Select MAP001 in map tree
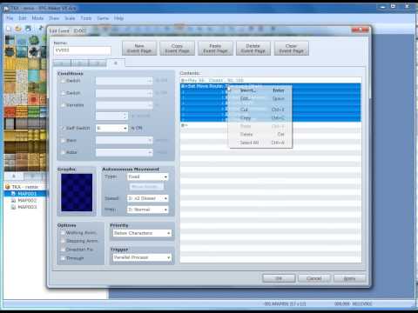 tap(27, 194)
